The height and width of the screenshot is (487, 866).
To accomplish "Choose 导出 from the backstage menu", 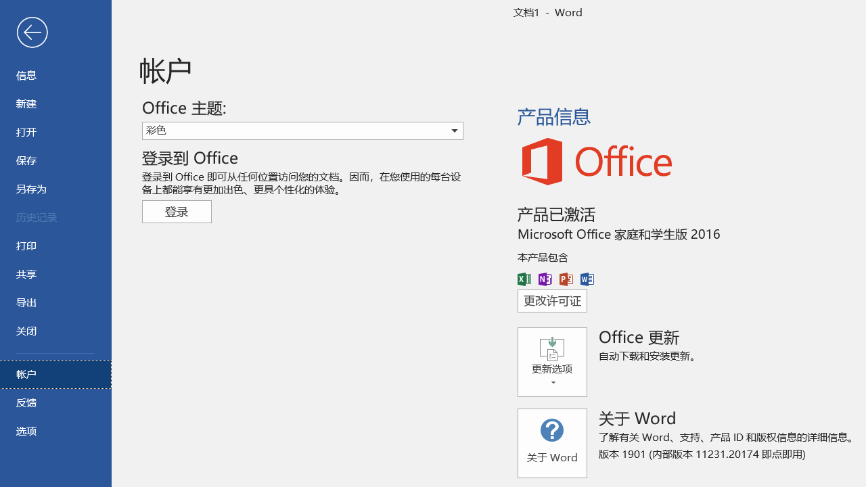I will (55, 303).
